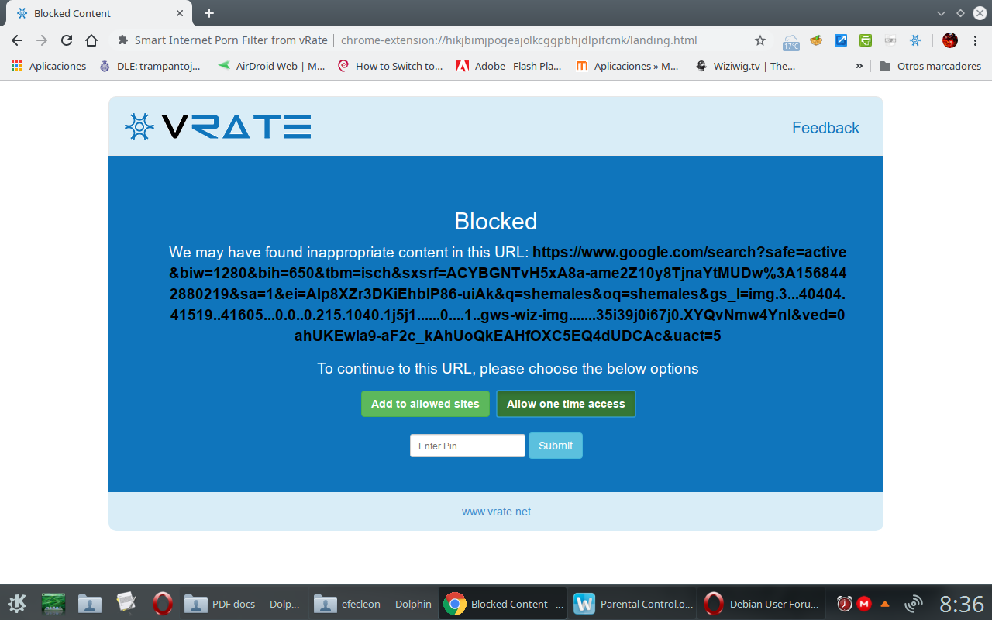
Task: Click the greyed-out extension icon
Action: (890, 40)
